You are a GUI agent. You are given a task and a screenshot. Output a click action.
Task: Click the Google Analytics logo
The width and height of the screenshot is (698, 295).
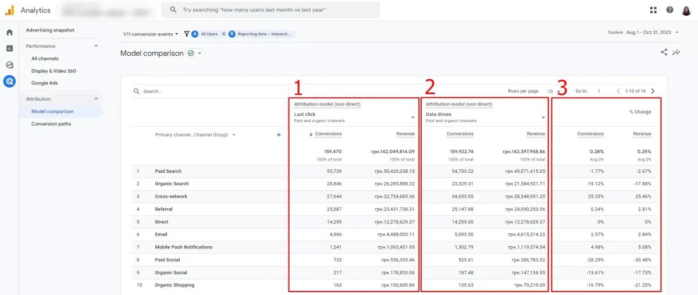click(9, 10)
